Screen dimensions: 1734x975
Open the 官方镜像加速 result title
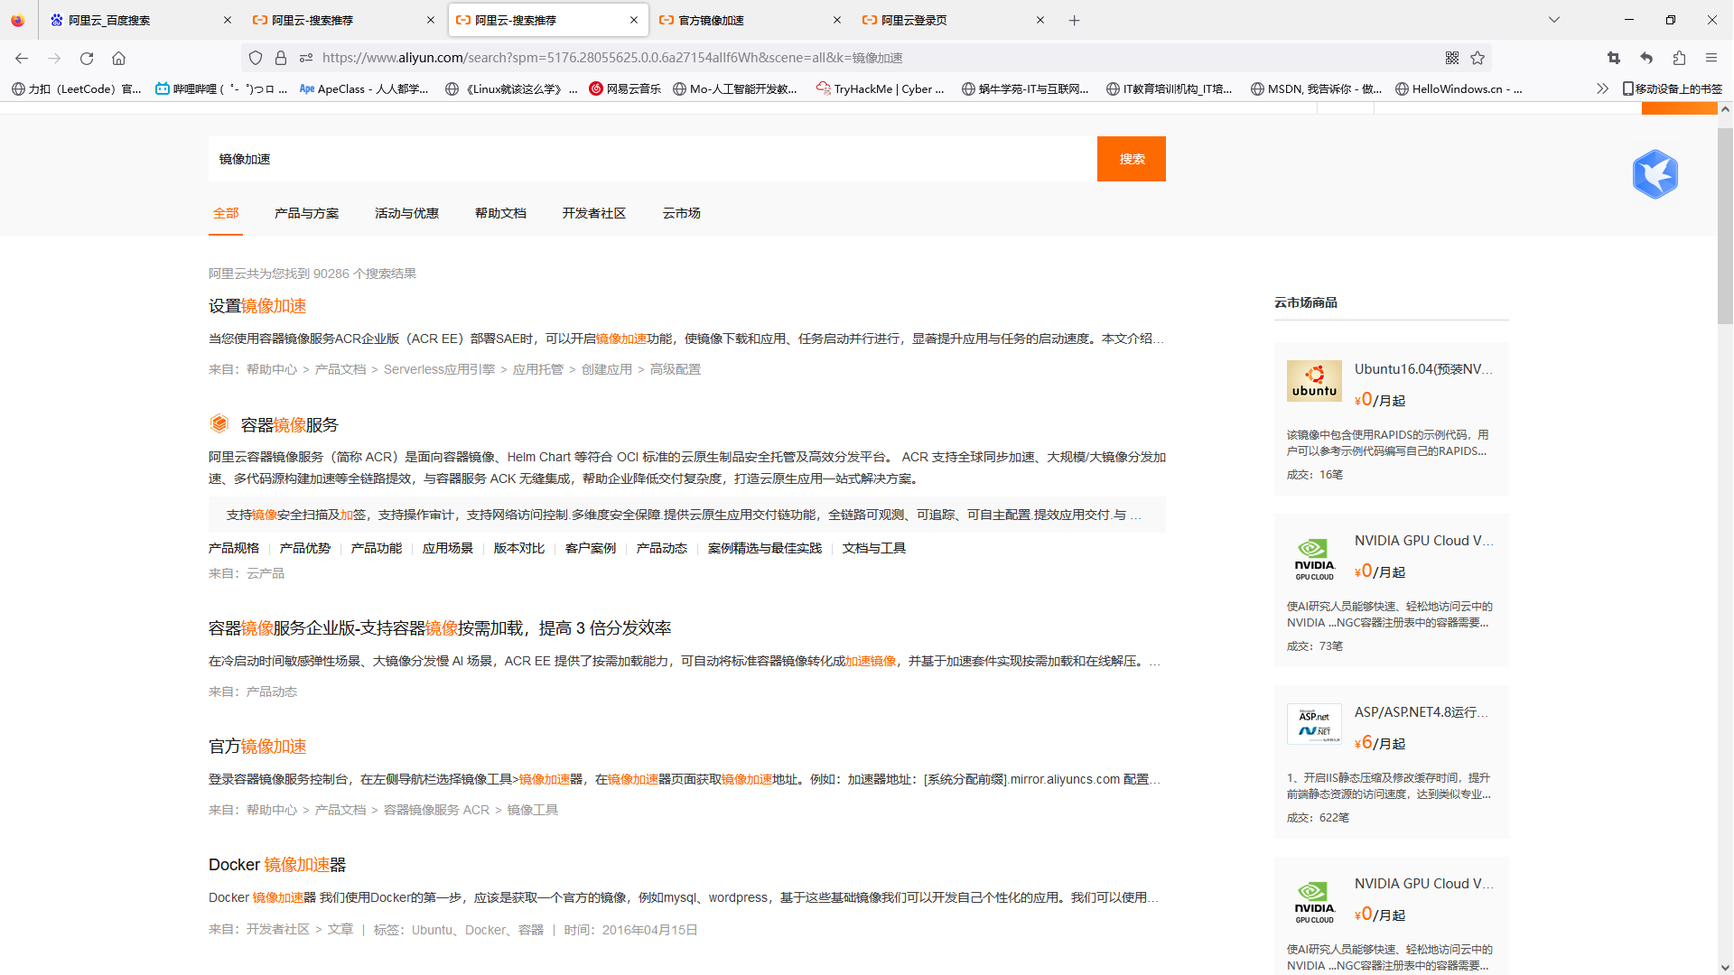[257, 746]
